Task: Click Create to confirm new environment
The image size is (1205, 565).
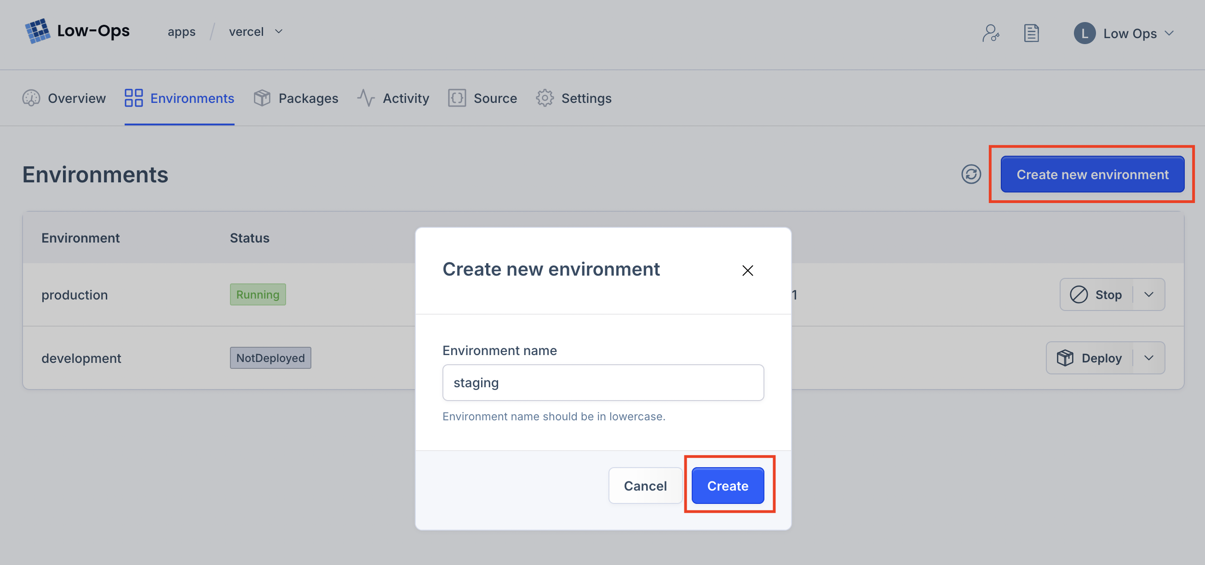Action: coord(727,486)
